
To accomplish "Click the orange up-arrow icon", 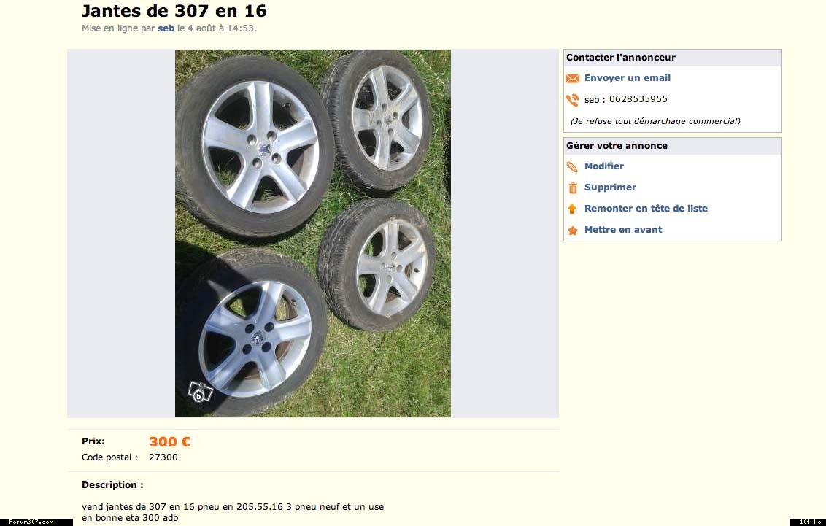I will [x=572, y=209].
